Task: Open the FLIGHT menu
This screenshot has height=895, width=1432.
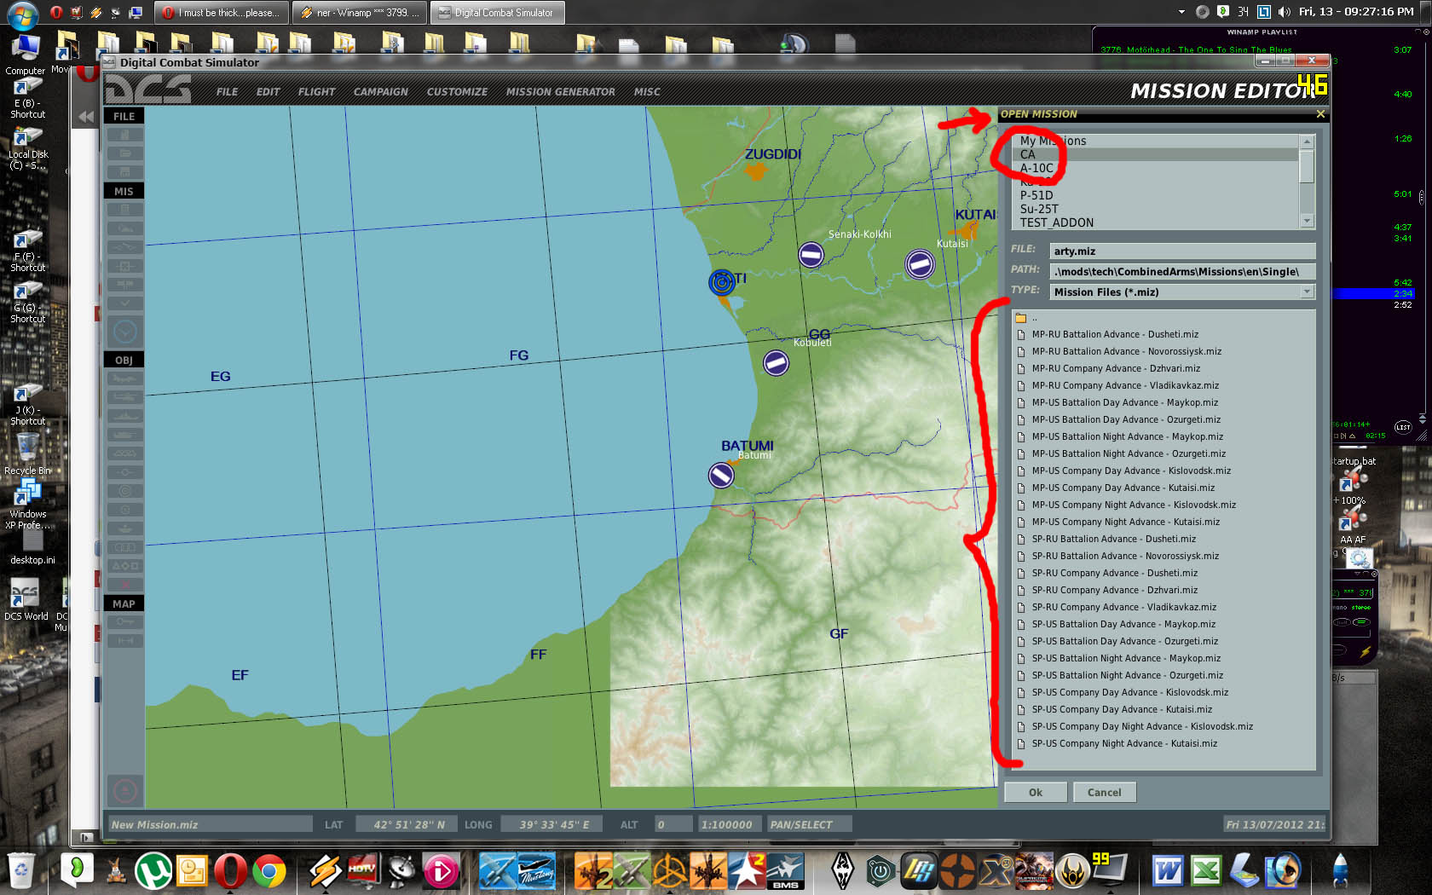Action: [x=317, y=92]
